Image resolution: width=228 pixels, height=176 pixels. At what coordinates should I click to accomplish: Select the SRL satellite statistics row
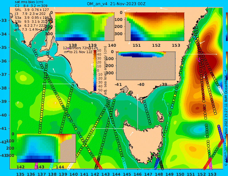point(32,10)
